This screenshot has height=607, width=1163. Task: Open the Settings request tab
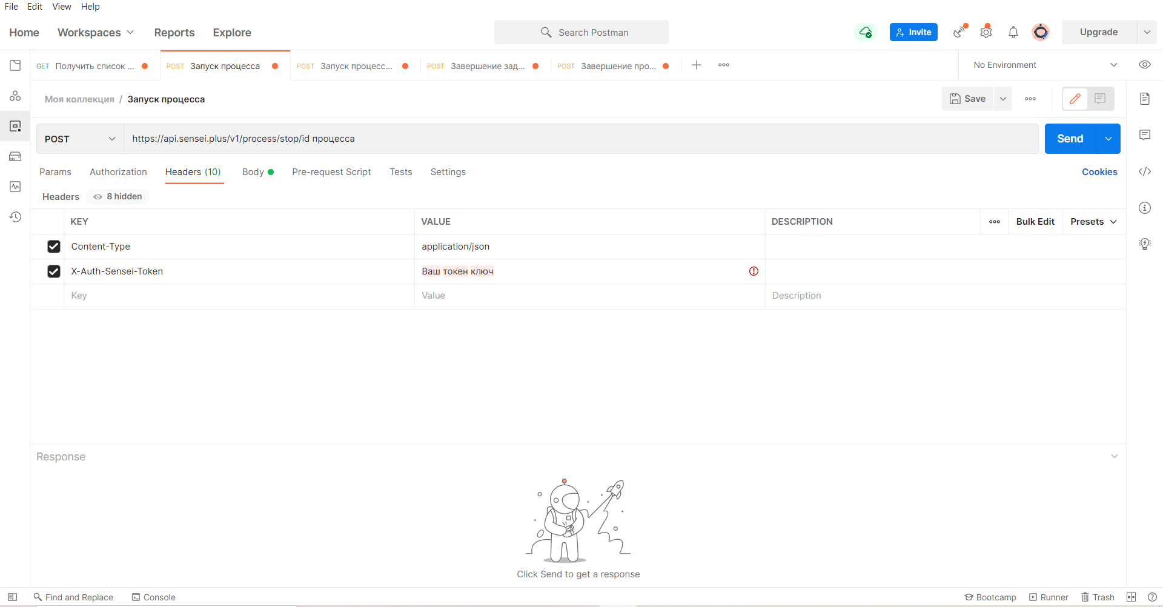pos(448,172)
